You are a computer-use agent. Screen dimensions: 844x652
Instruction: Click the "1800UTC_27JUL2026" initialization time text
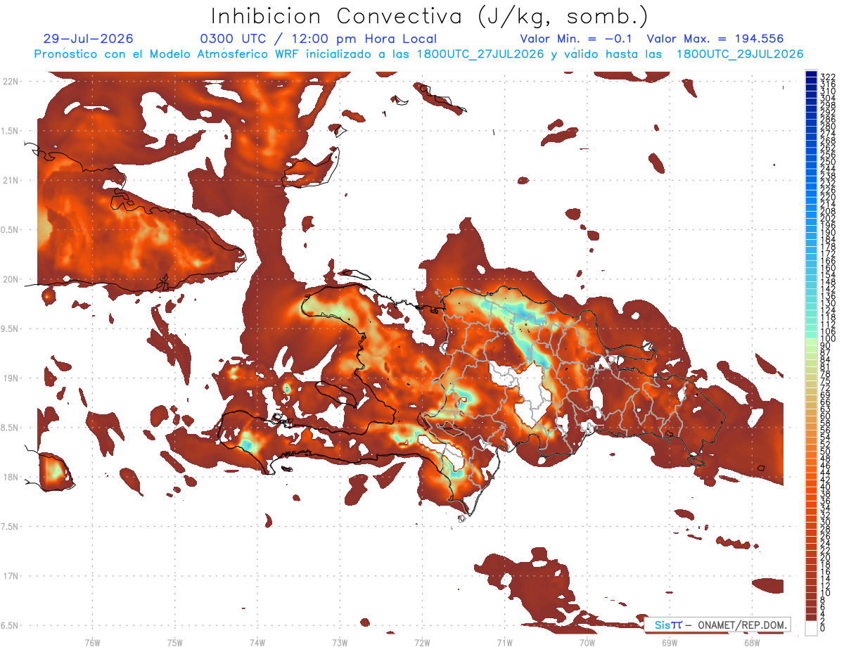pos(480,54)
